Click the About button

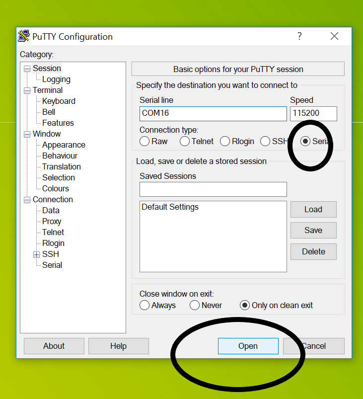coord(54,346)
